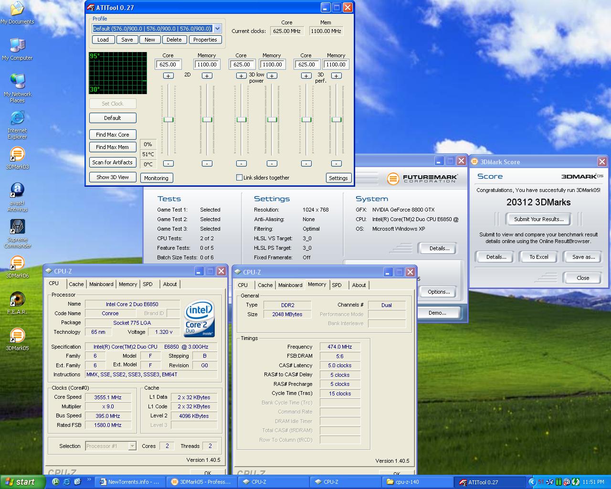Open avast! Antivirus desktop shortcut
This screenshot has width=611, height=489.
coord(17,197)
